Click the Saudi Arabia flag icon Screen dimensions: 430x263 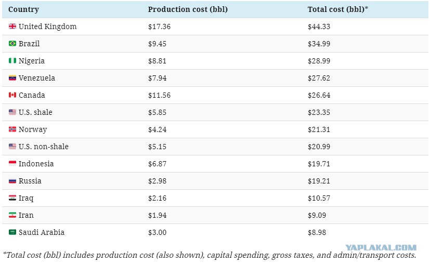click(12, 232)
